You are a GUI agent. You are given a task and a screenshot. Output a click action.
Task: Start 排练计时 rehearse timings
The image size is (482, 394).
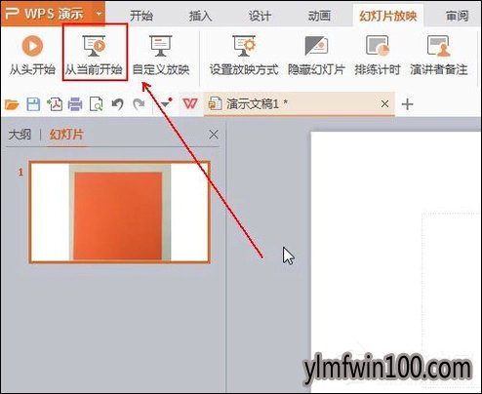click(378, 55)
